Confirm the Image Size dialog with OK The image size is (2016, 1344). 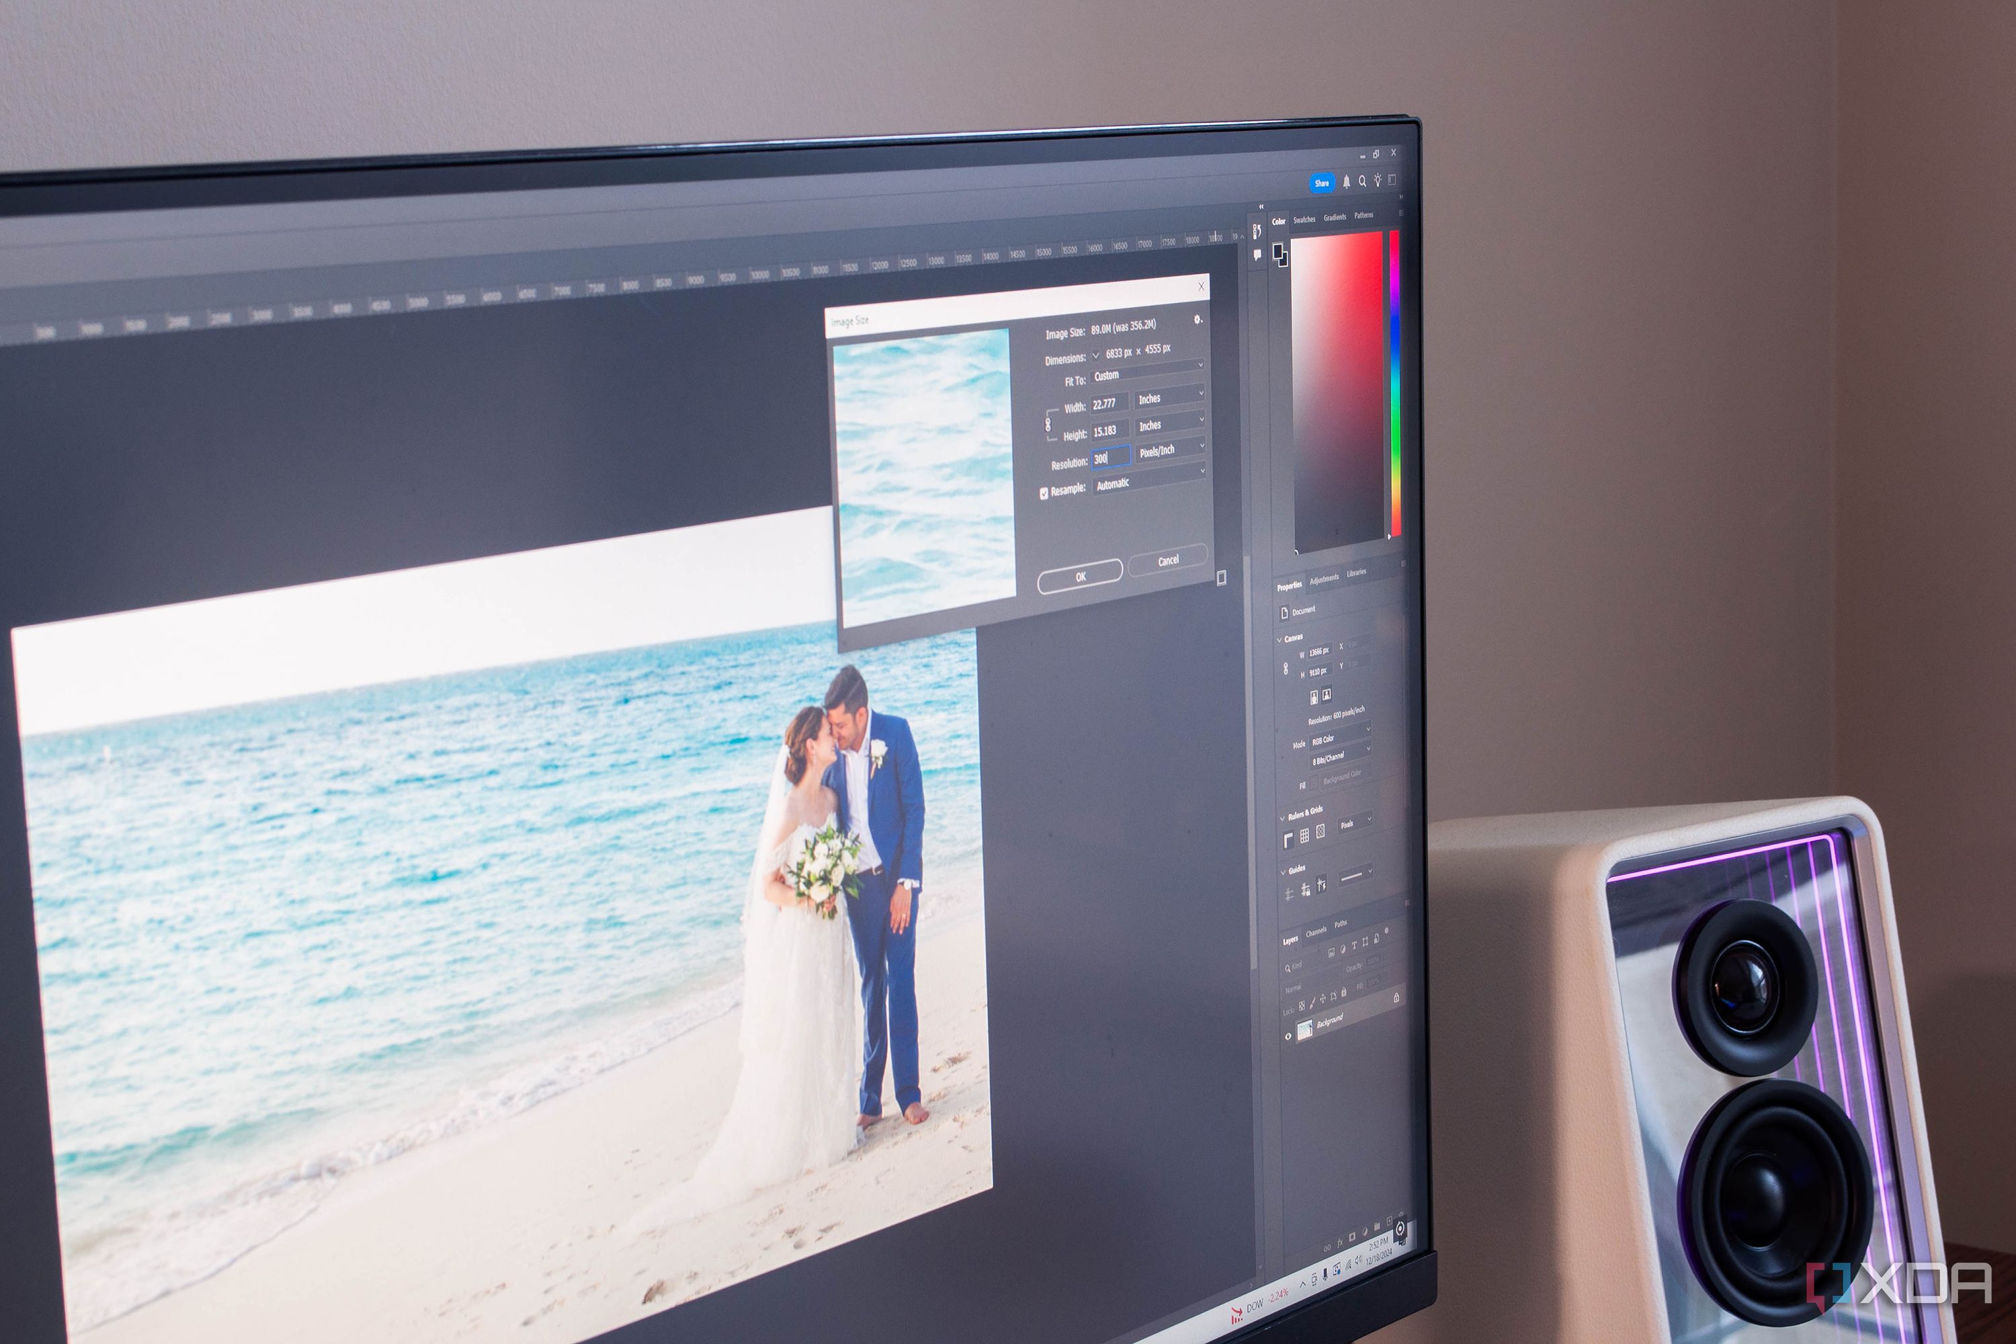[x=1080, y=576]
